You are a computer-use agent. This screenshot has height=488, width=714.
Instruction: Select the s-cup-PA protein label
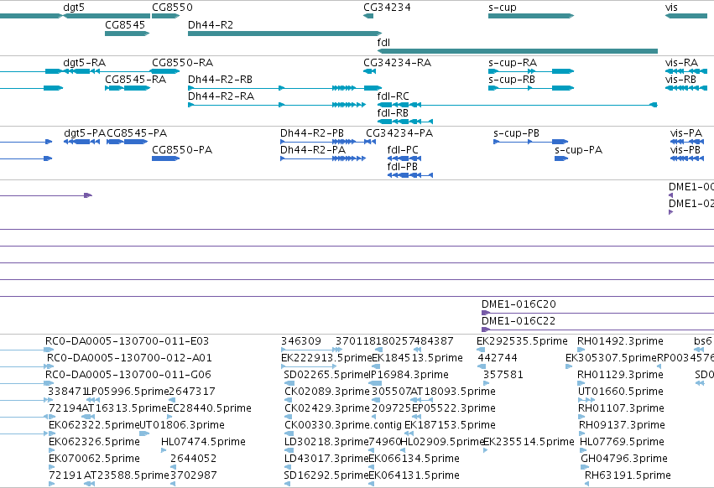tap(578, 150)
